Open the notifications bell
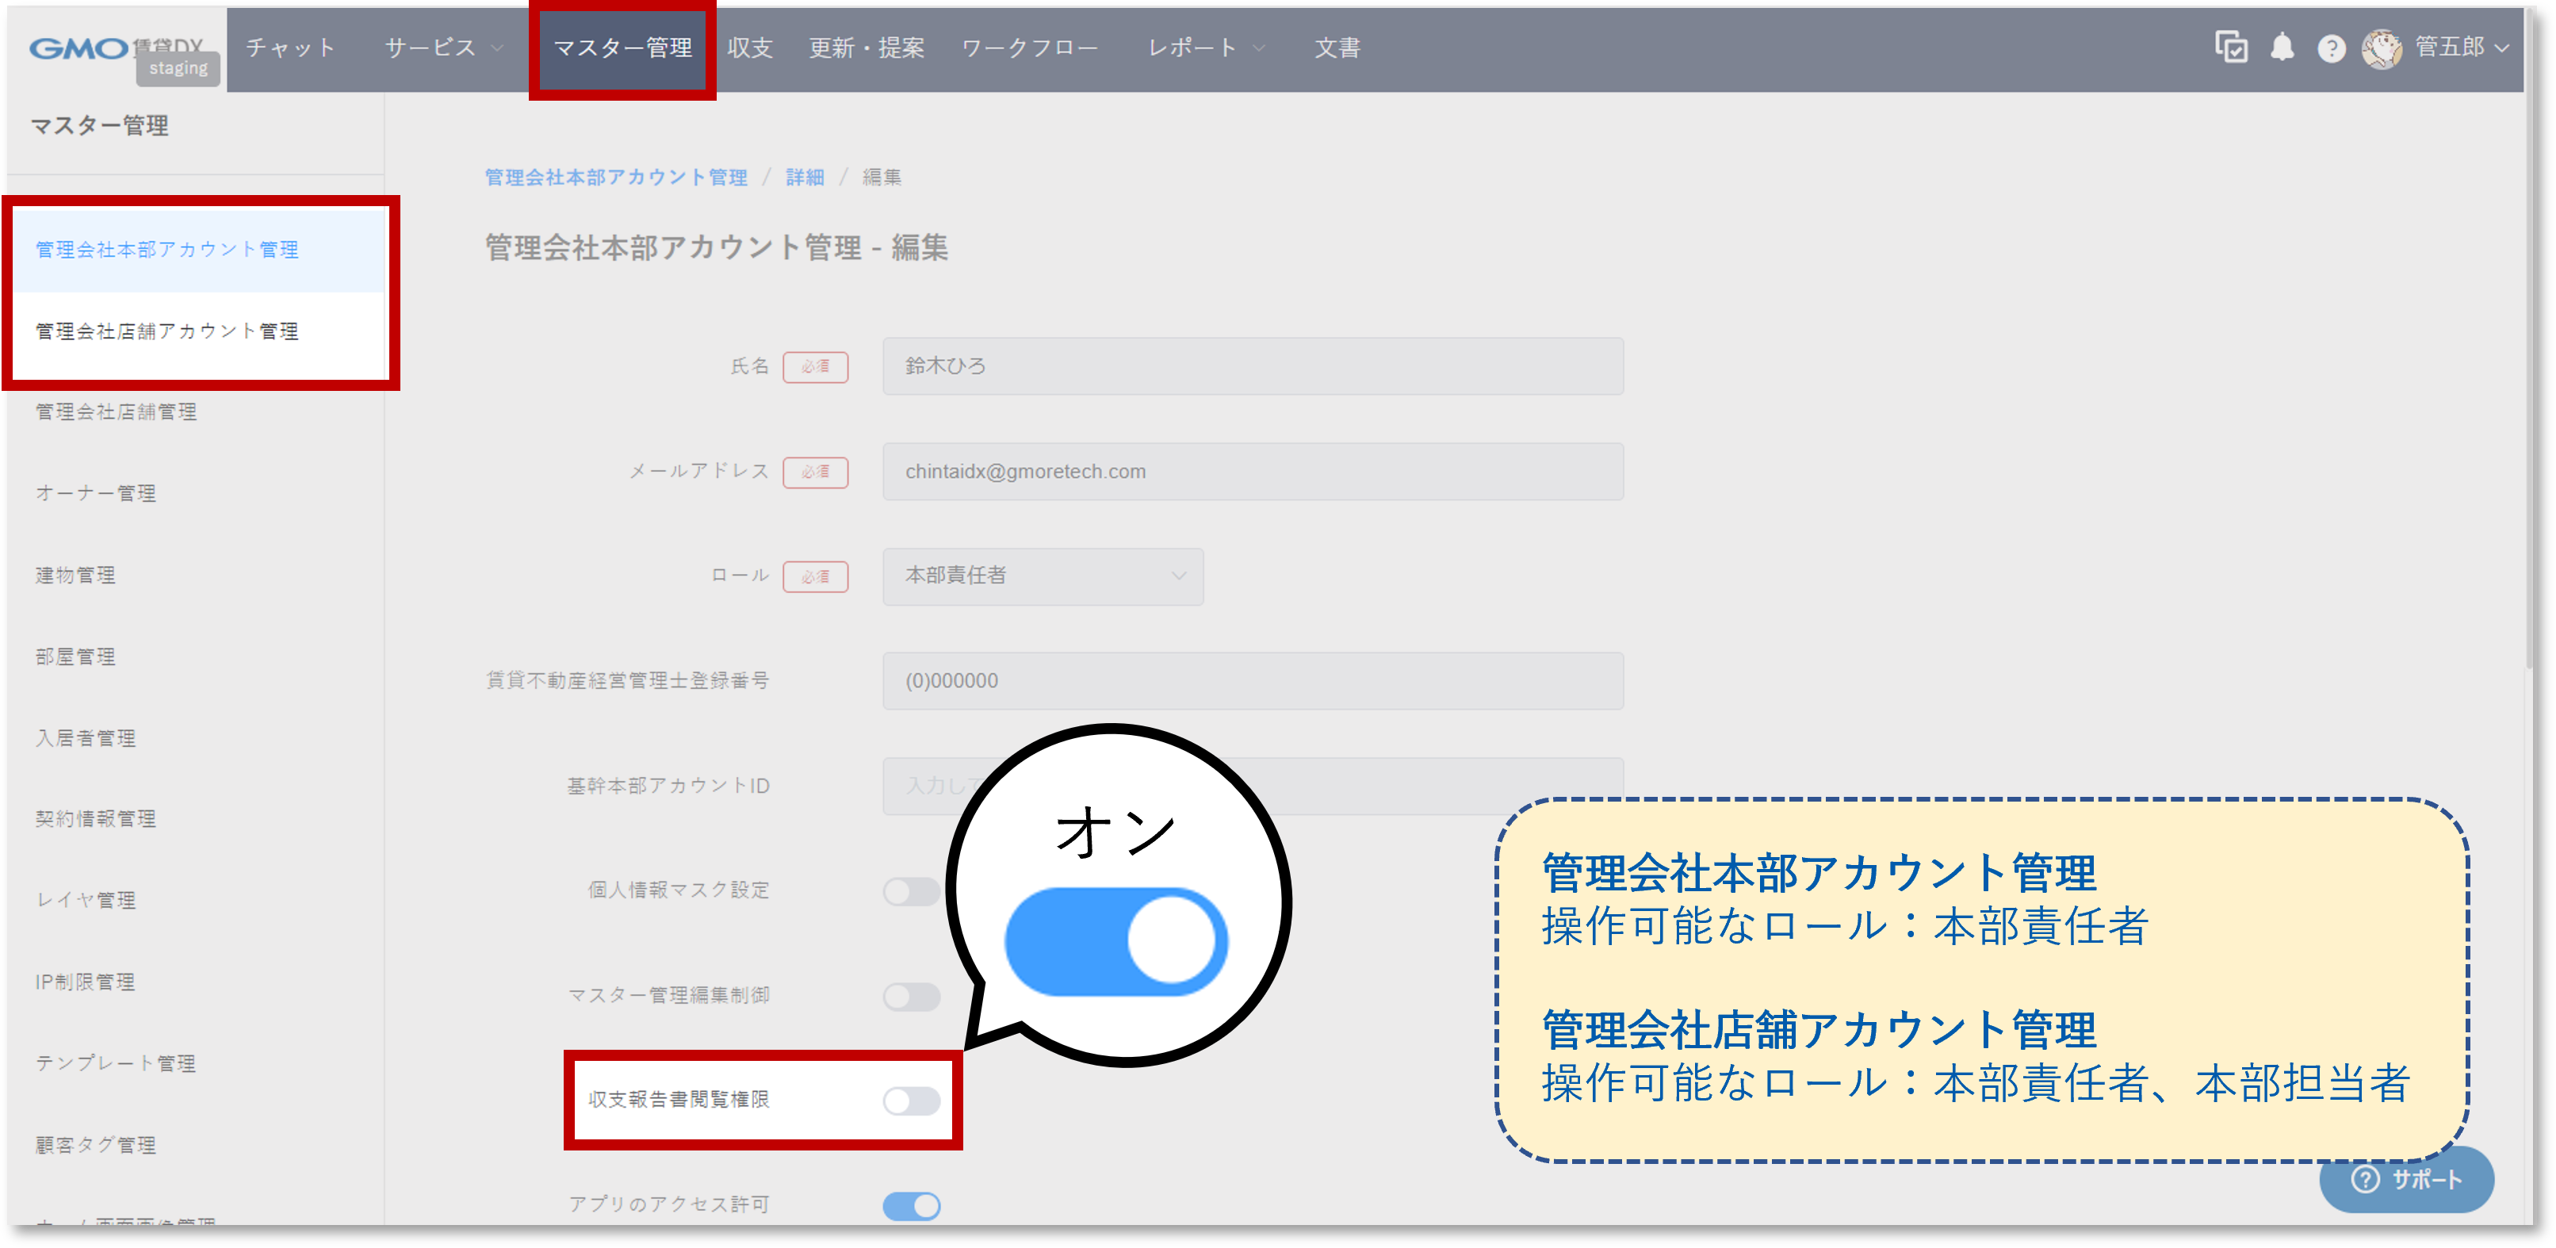 (x=2282, y=48)
